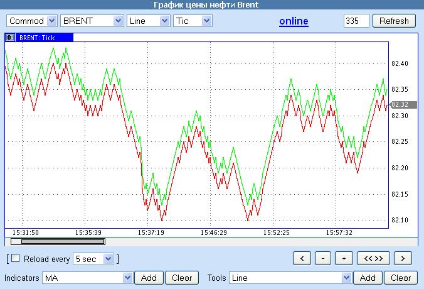
Task: Zoom out with the minus button
Action: pyautogui.click(x=323, y=258)
